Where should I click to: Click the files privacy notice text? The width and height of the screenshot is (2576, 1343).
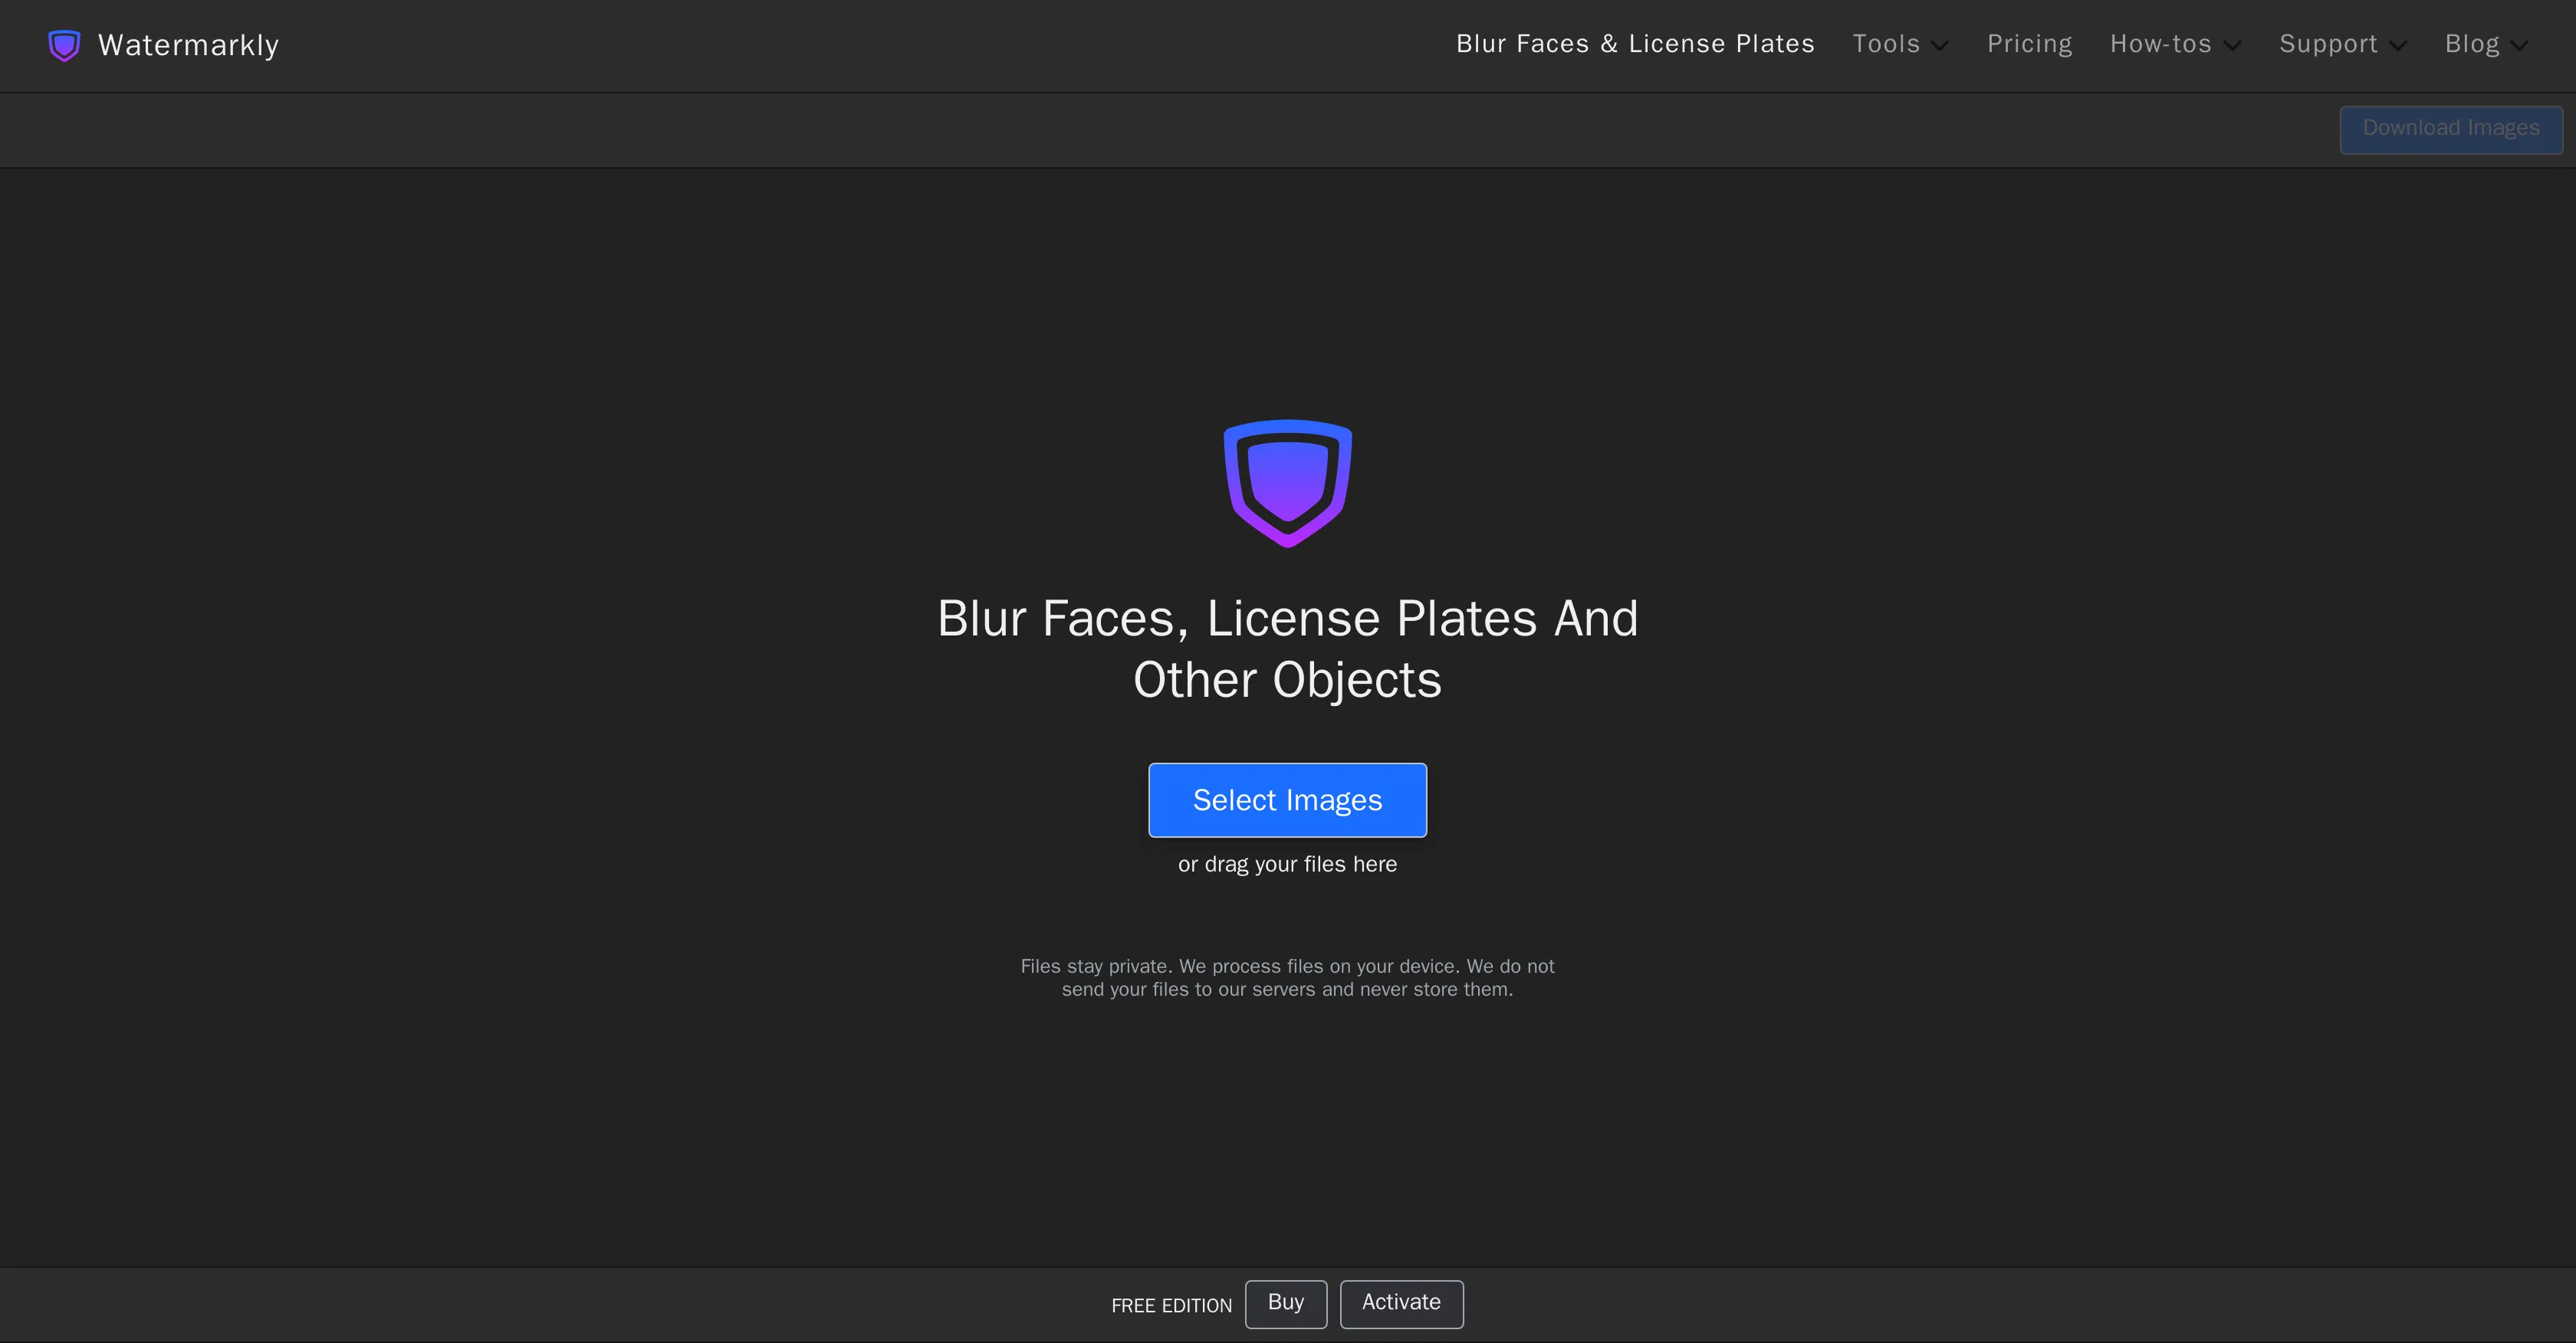pos(1287,977)
